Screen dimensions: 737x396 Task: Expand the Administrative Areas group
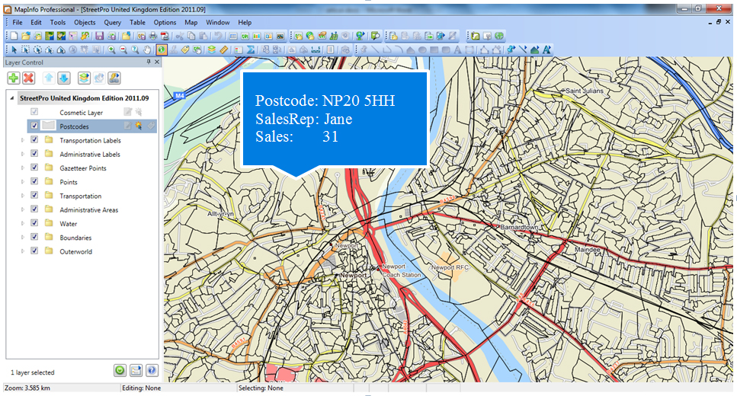coord(22,209)
